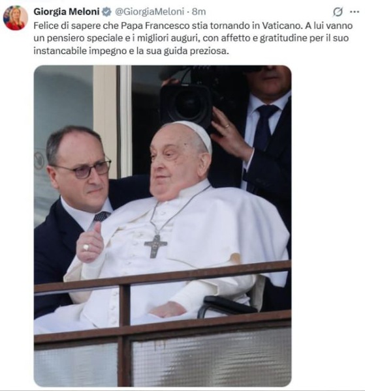Open Giorgia Meloni's profile avatar
The height and width of the screenshot is (391, 365).
16,18
